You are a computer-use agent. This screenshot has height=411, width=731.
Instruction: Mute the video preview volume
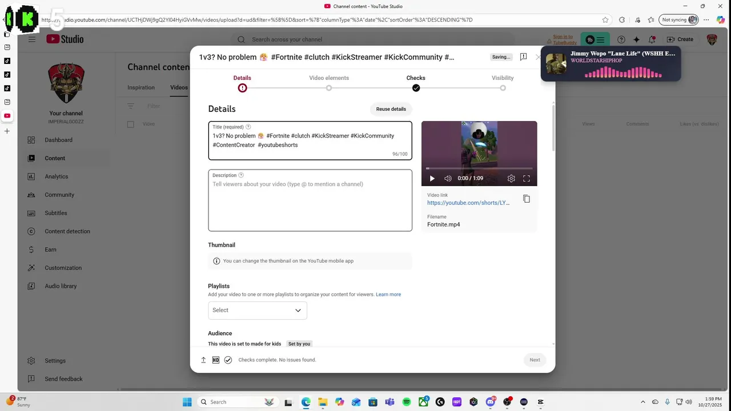pyautogui.click(x=448, y=178)
